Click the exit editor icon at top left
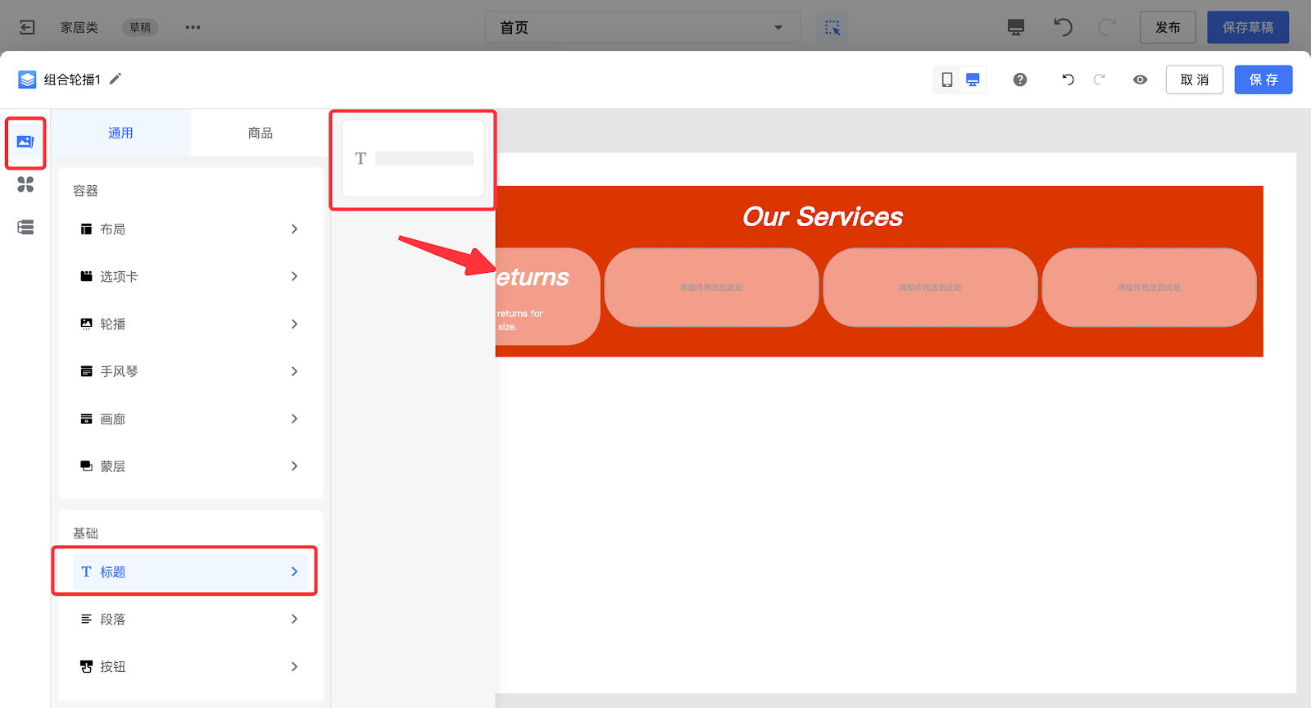Screen dimensions: 1311x708 [x=27, y=27]
